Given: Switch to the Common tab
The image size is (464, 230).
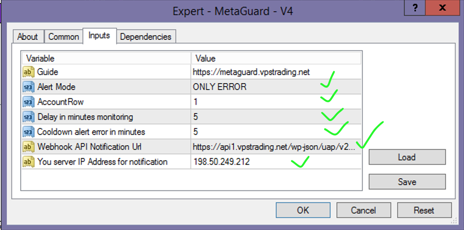Looking at the screenshot, I should [64, 37].
